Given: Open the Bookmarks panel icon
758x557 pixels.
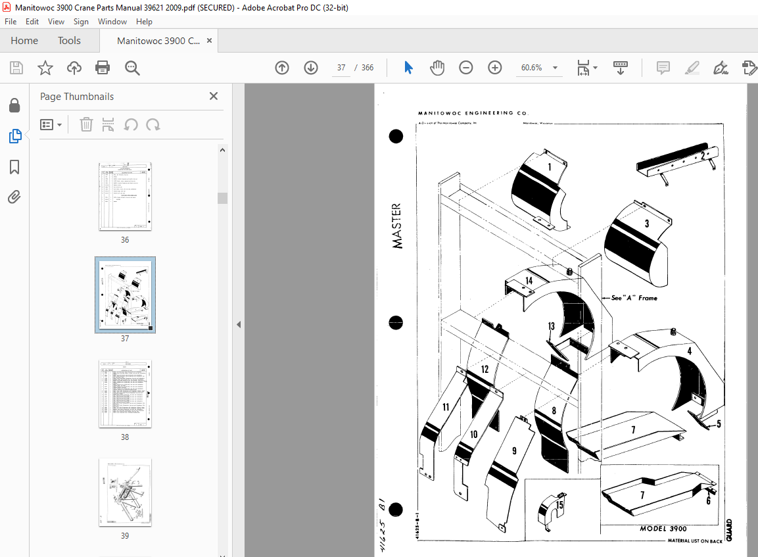Looking at the screenshot, I should [x=14, y=167].
